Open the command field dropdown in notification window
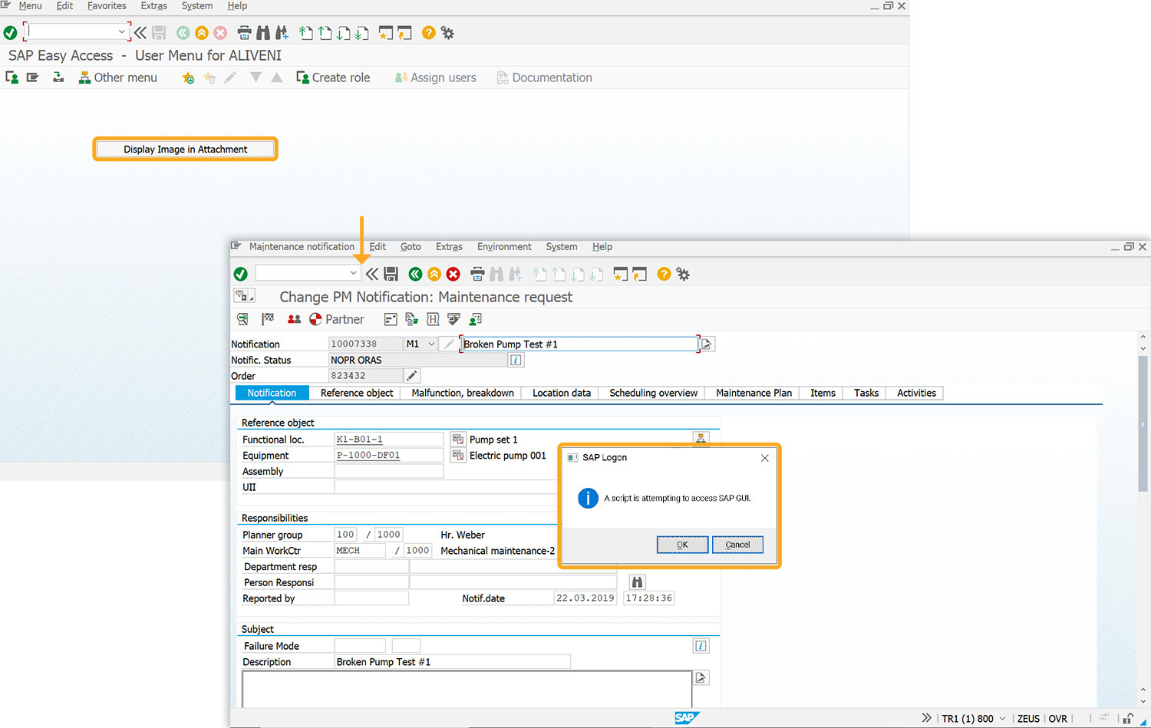 [x=353, y=273]
